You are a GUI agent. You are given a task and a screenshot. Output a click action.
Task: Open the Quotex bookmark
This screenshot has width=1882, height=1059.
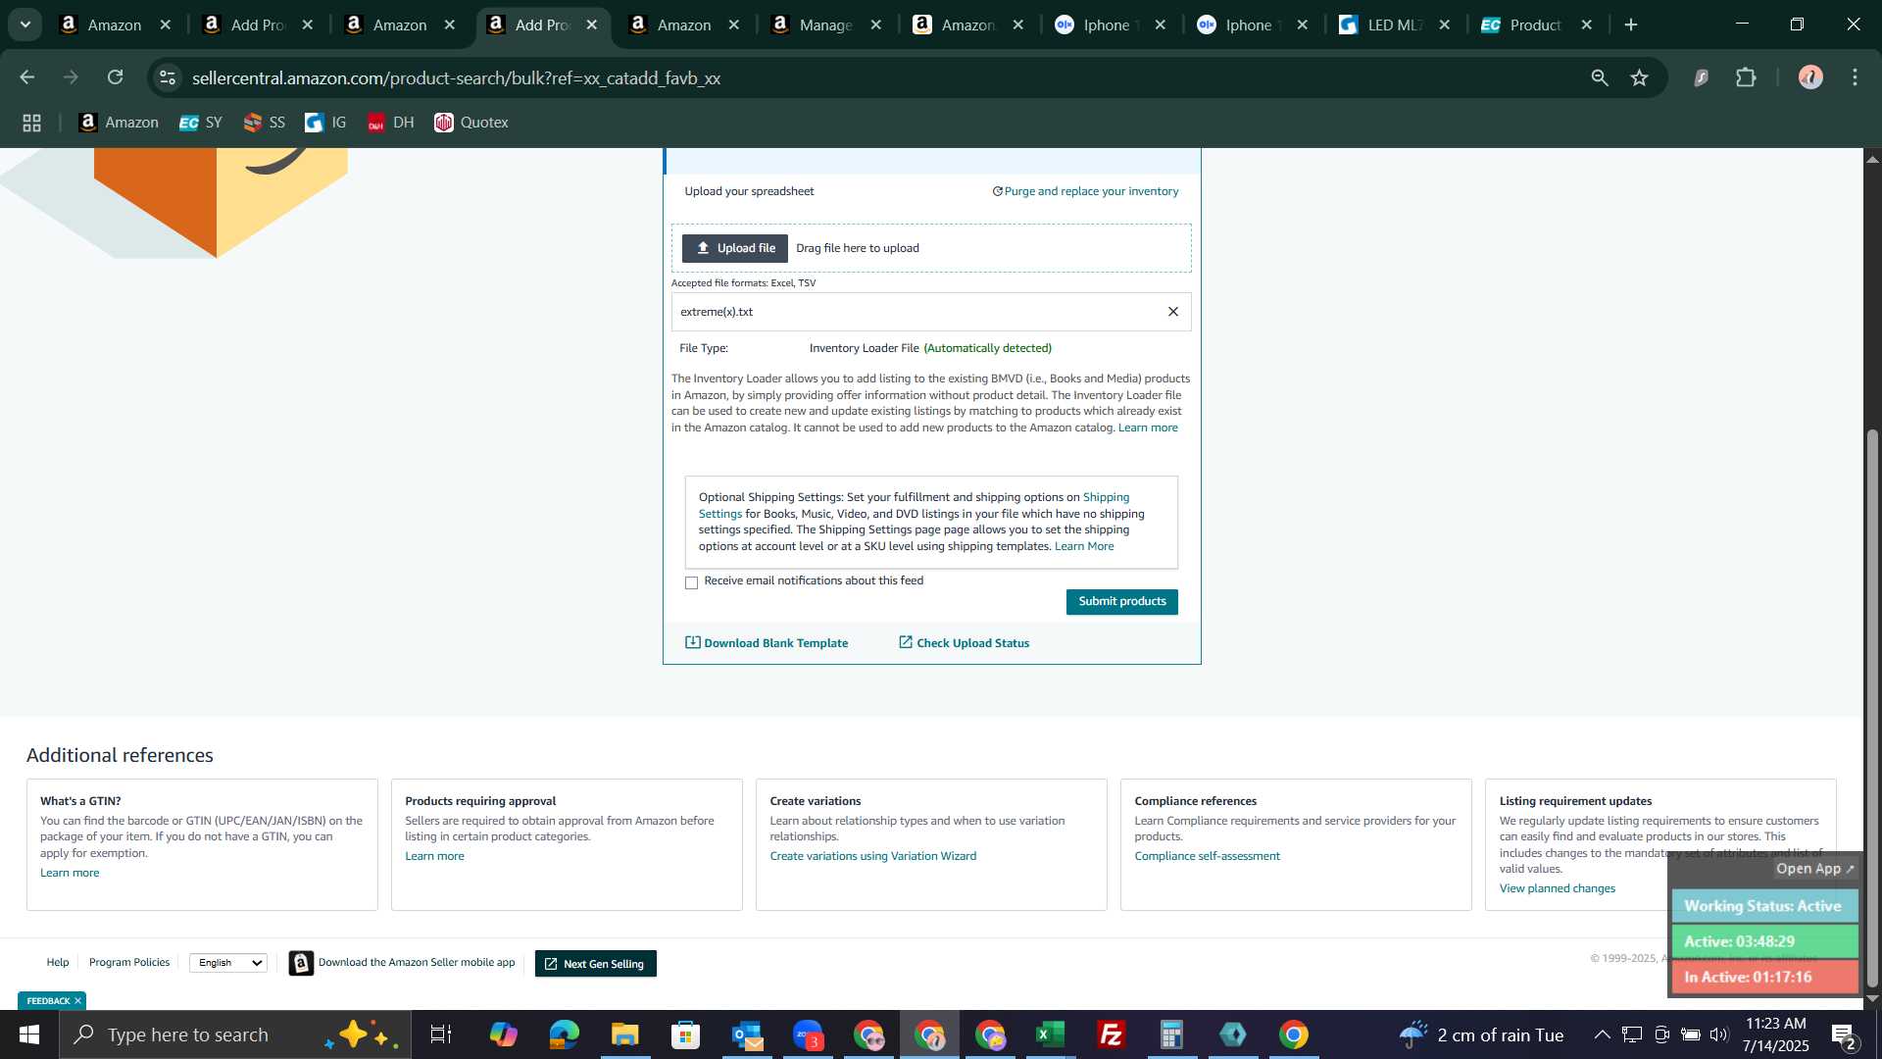[471, 123]
